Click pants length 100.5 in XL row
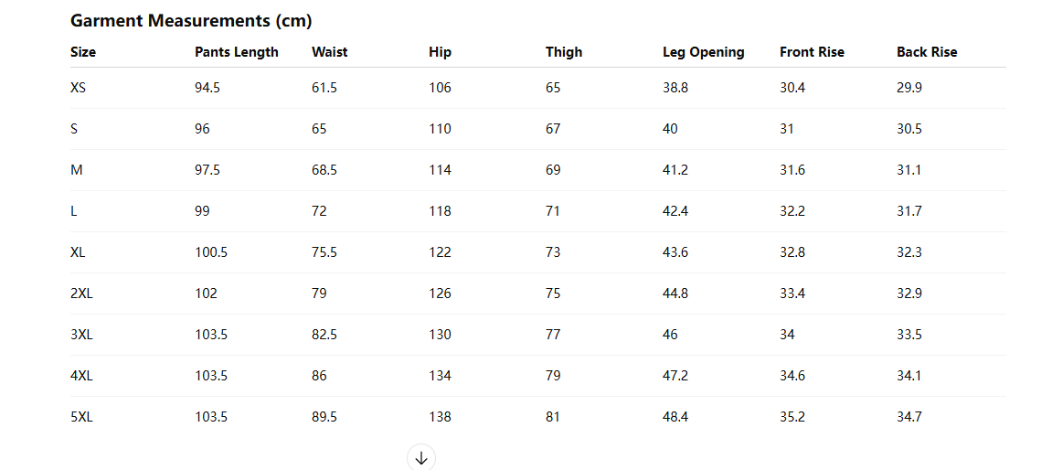Screen dimensions: 1052x470 [x=210, y=252]
